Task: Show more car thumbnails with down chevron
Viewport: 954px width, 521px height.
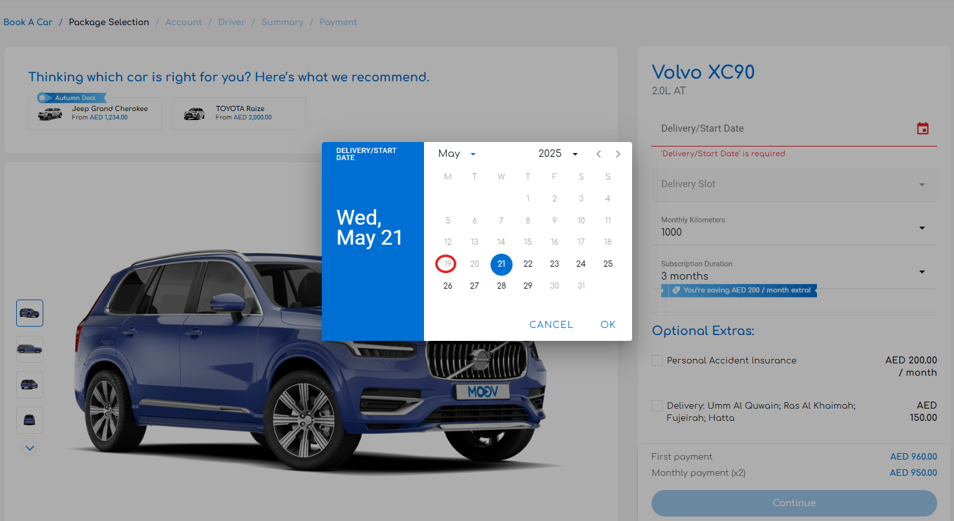Action: point(30,447)
